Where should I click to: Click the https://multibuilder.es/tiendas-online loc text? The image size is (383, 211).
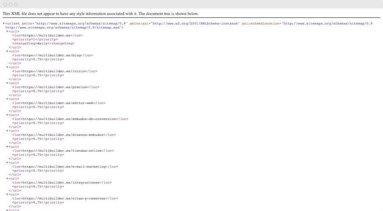pyautogui.click(x=62, y=151)
